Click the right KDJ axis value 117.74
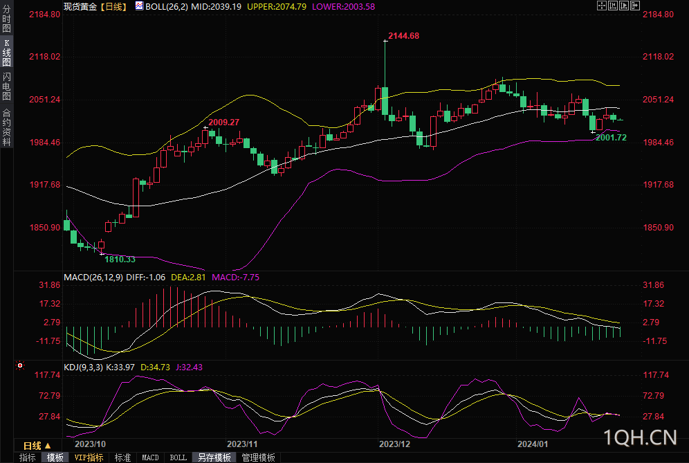This screenshot has height=463, width=689. point(656,374)
